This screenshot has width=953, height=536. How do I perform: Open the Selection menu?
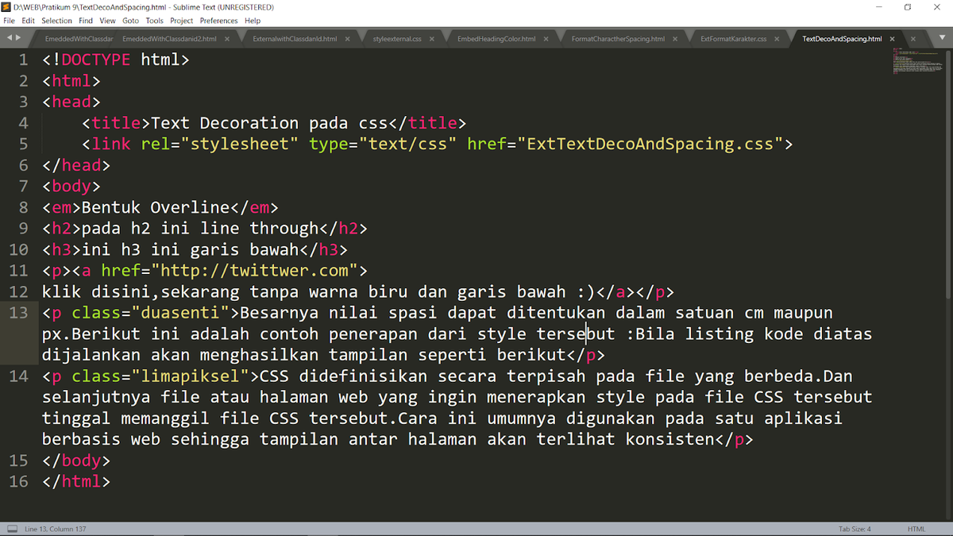pos(56,21)
